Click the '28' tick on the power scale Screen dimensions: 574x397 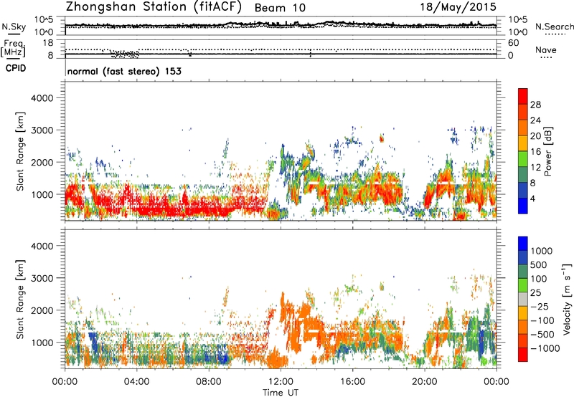tap(535, 105)
